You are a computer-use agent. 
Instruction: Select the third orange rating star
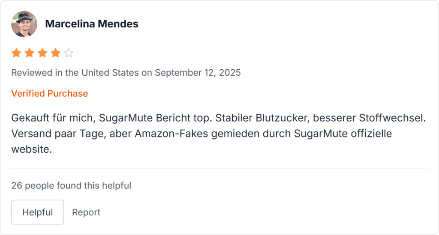click(x=42, y=53)
